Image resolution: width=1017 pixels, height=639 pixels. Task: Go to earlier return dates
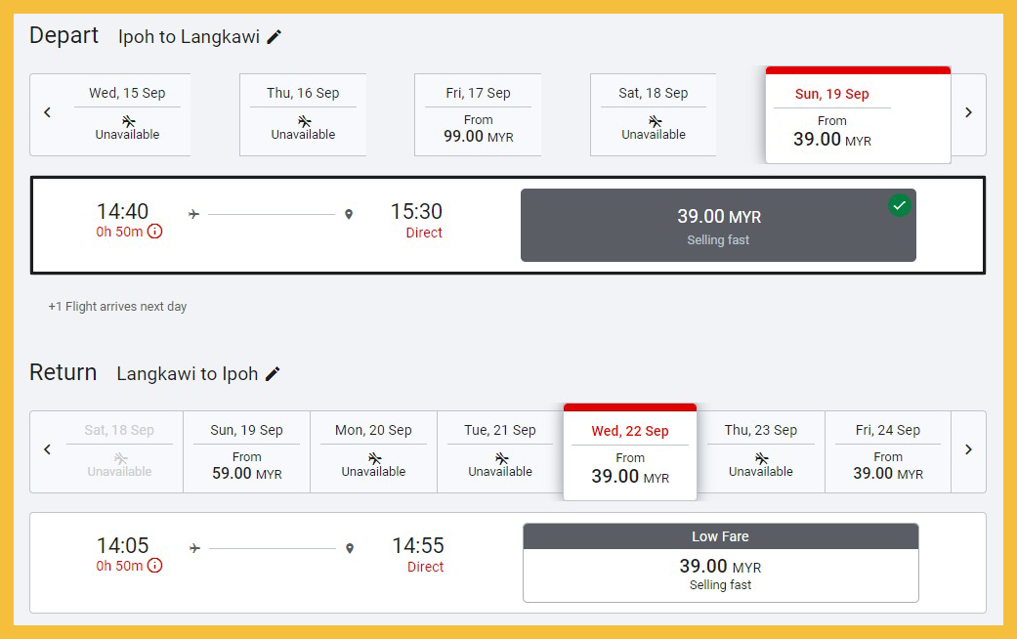[x=47, y=450]
